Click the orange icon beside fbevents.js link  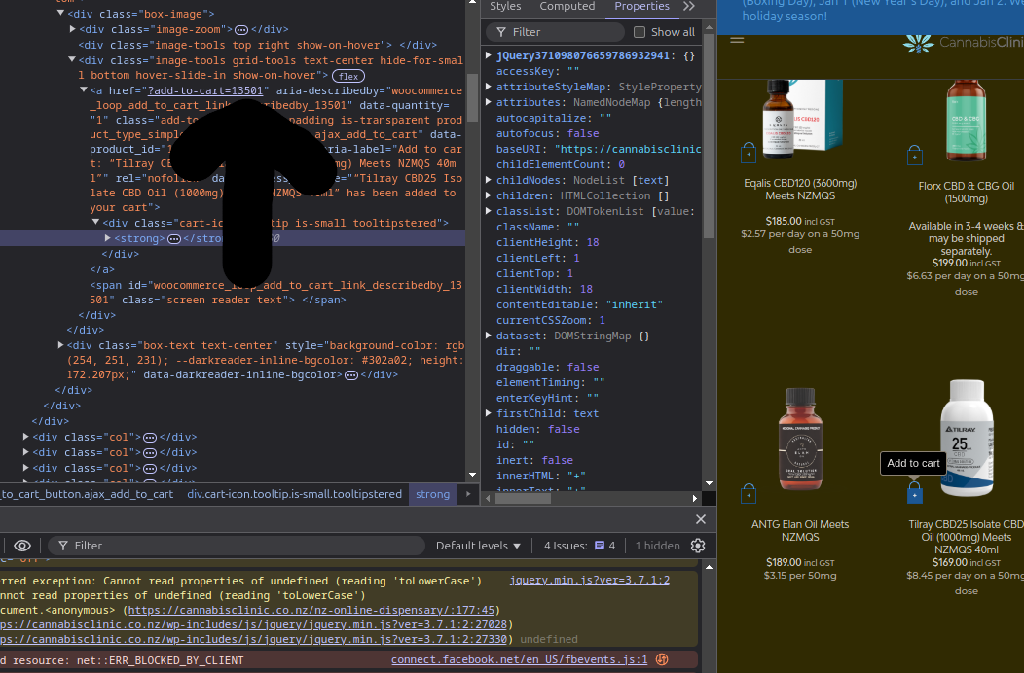click(662, 659)
